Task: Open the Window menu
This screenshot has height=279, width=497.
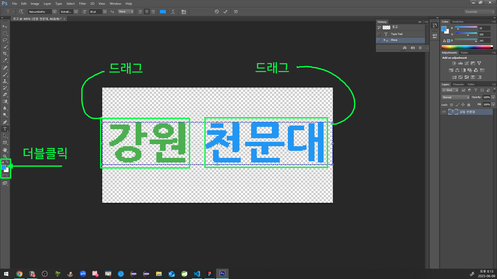Action: click(115, 4)
